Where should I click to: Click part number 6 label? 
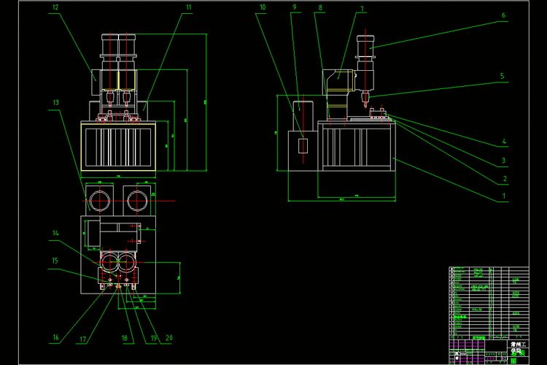coord(503,15)
